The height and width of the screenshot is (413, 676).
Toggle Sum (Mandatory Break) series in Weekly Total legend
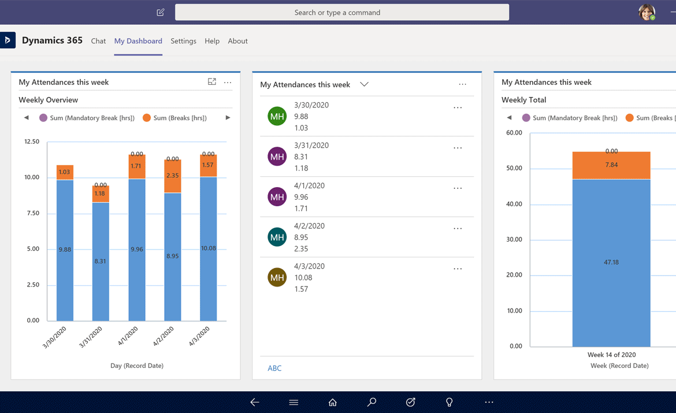pos(570,118)
